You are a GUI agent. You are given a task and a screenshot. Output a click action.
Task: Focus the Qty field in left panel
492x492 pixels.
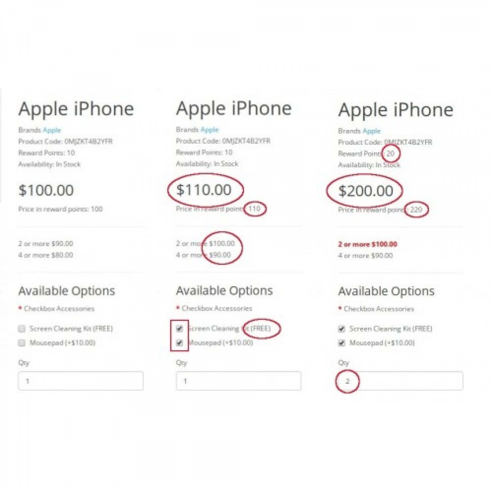81,381
